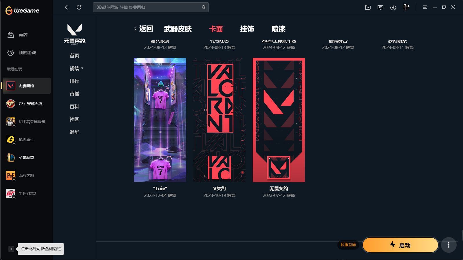Switch to the 武器皮肤 tab

tap(178, 29)
